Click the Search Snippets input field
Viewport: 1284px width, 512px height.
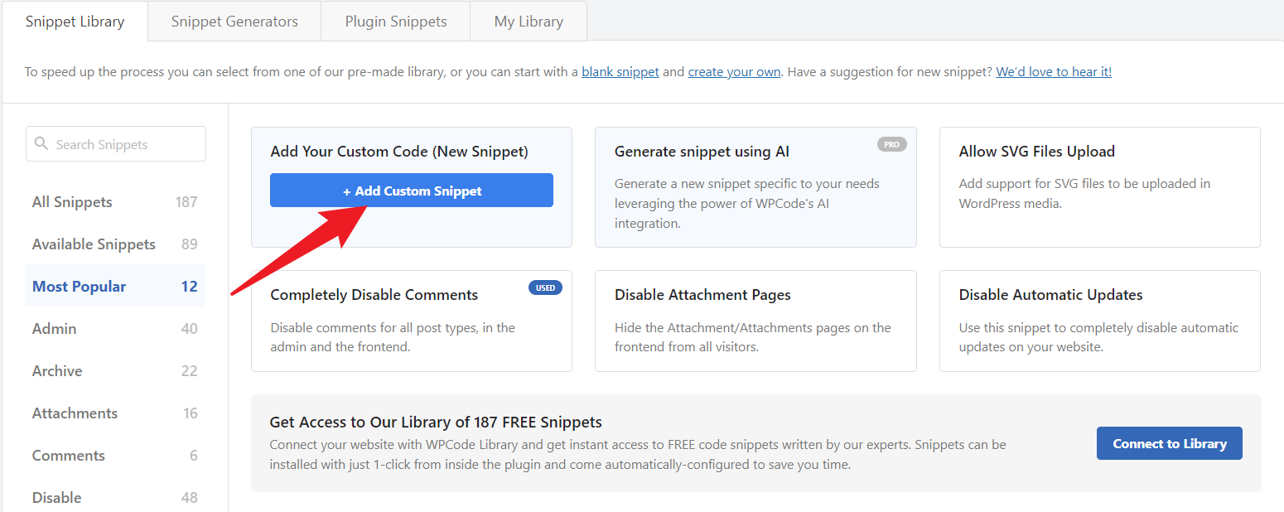tap(115, 143)
